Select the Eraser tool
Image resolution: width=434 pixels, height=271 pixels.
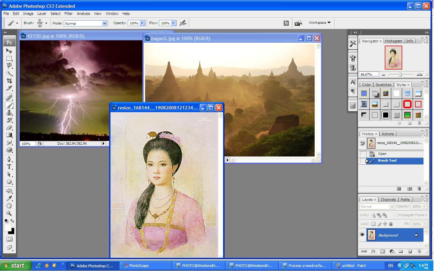pos(9,128)
